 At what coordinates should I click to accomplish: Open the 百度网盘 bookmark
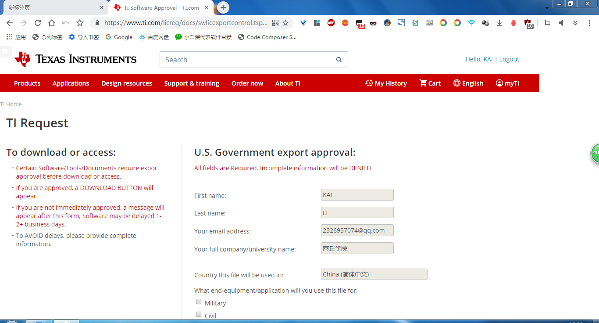[154, 37]
